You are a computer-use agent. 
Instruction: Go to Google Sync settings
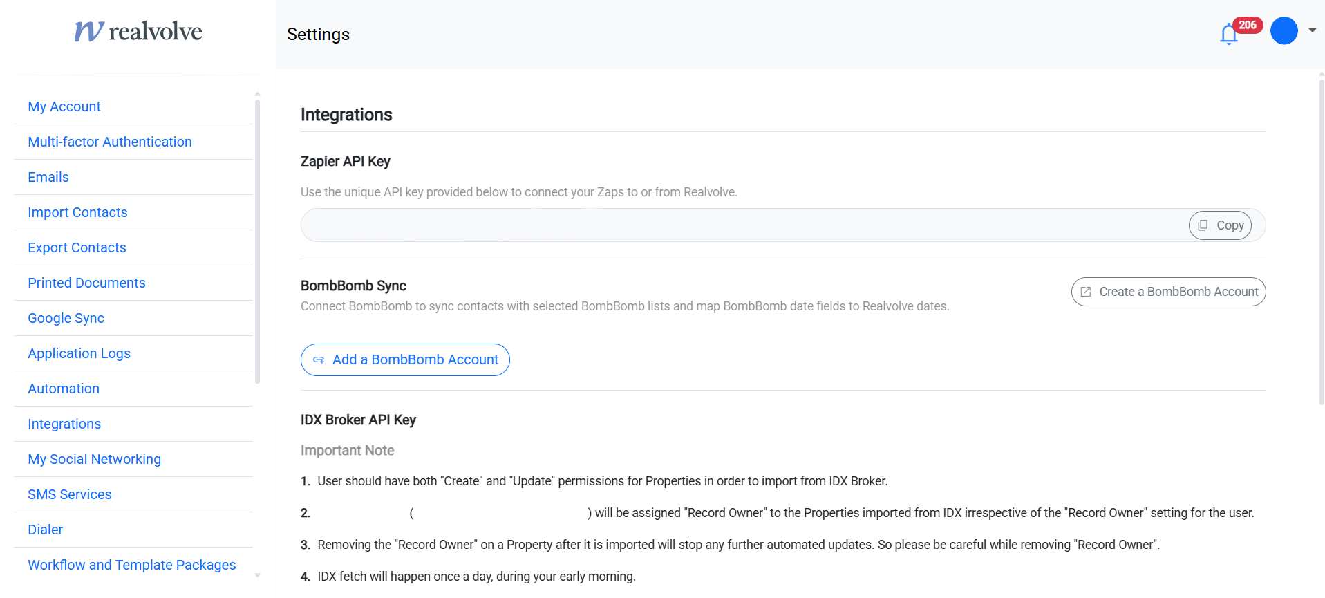pos(66,318)
